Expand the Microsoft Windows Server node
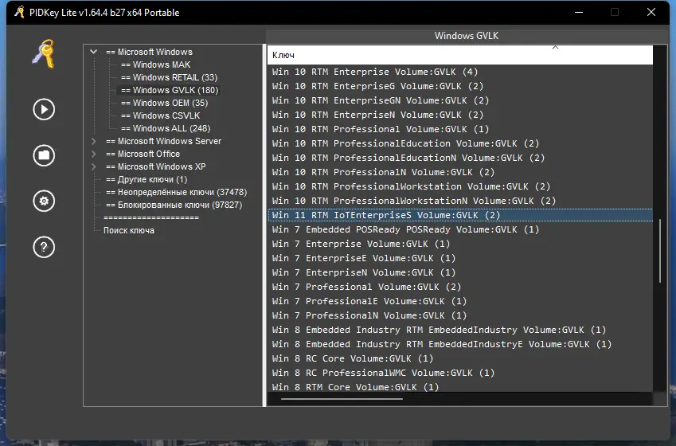Viewport: 676px width, 446px height. (94, 142)
